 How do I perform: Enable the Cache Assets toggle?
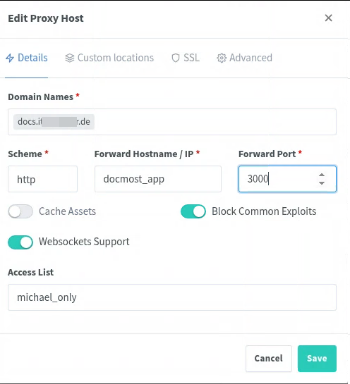20,211
